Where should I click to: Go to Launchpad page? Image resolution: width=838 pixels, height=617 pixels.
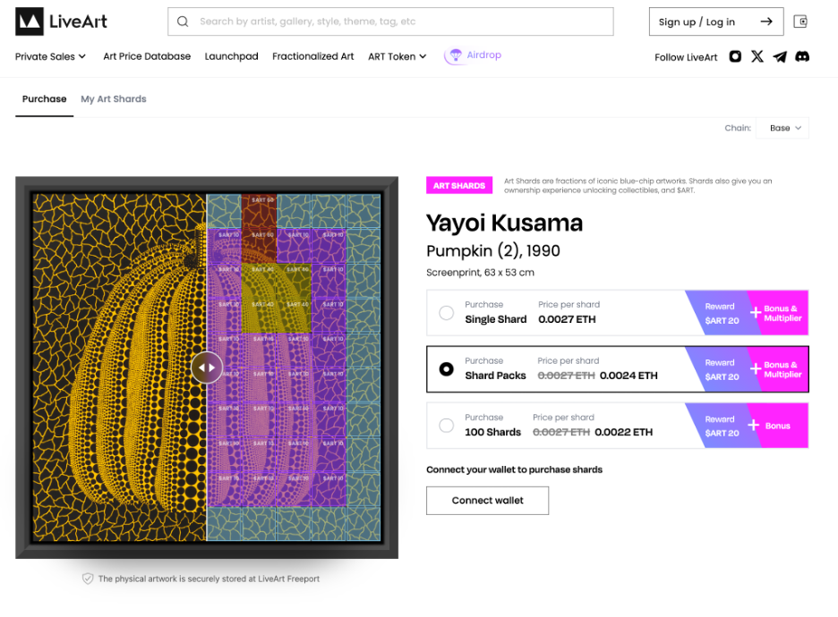(231, 56)
